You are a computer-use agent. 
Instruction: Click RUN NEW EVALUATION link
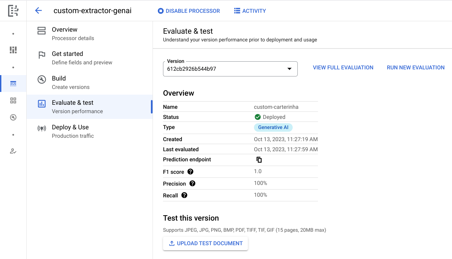click(x=416, y=68)
